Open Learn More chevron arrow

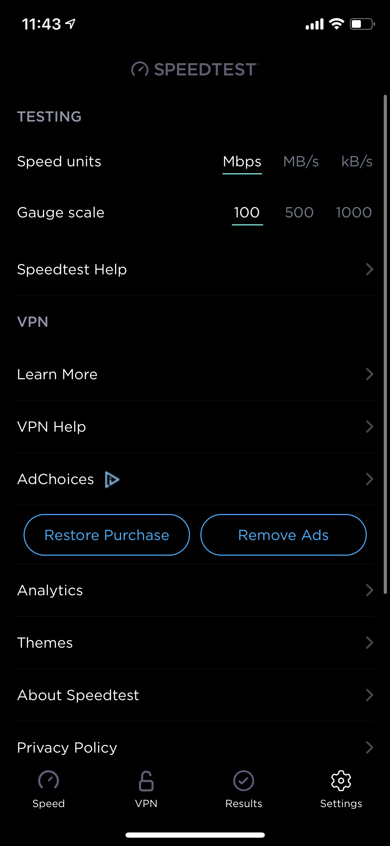(x=370, y=374)
